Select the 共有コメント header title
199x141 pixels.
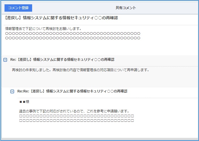(126, 8)
